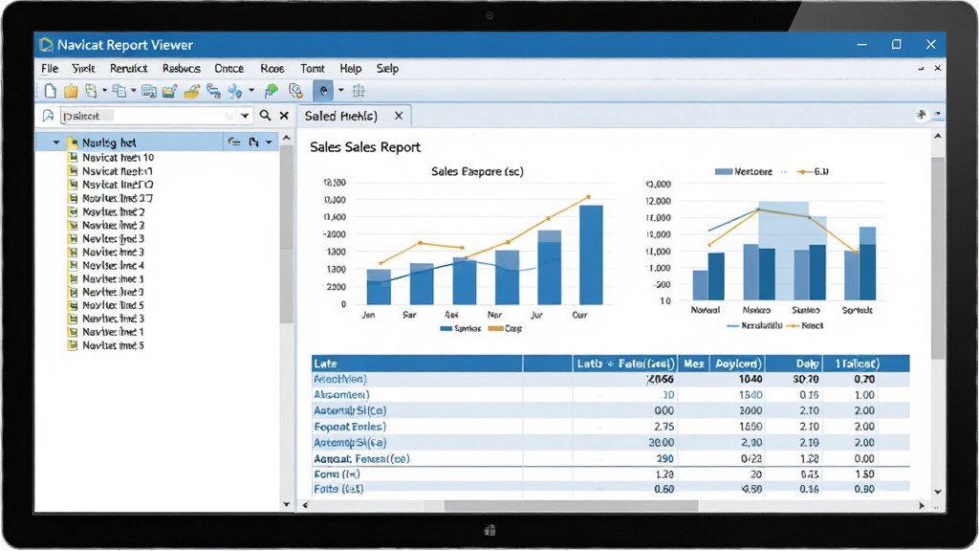Click the document minimize button in the menu bar
The width and height of the screenshot is (979, 551).
point(921,69)
